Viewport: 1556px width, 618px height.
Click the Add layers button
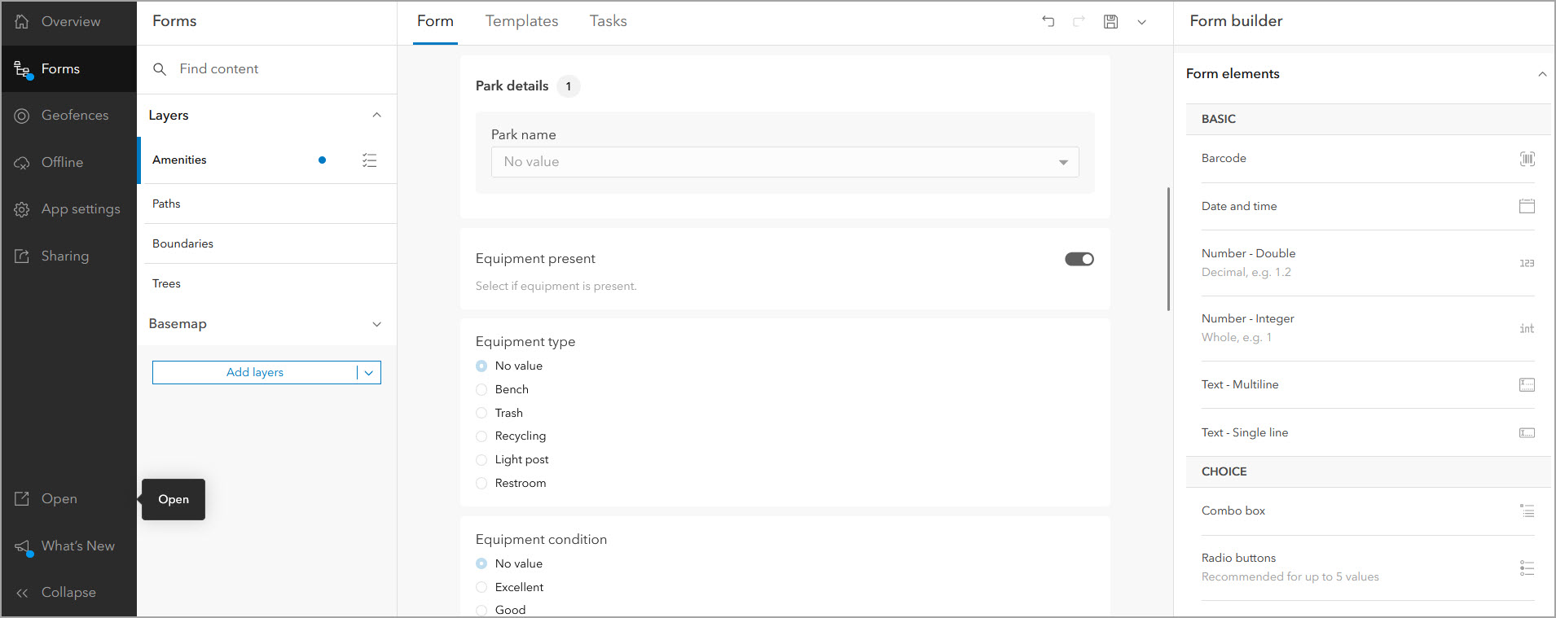click(254, 372)
